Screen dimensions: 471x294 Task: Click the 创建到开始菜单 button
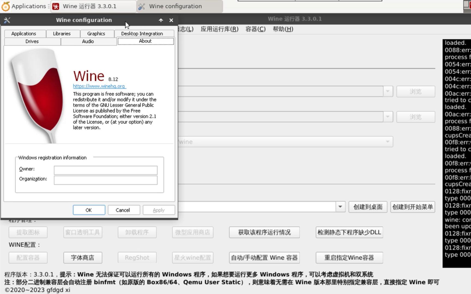click(x=412, y=207)
